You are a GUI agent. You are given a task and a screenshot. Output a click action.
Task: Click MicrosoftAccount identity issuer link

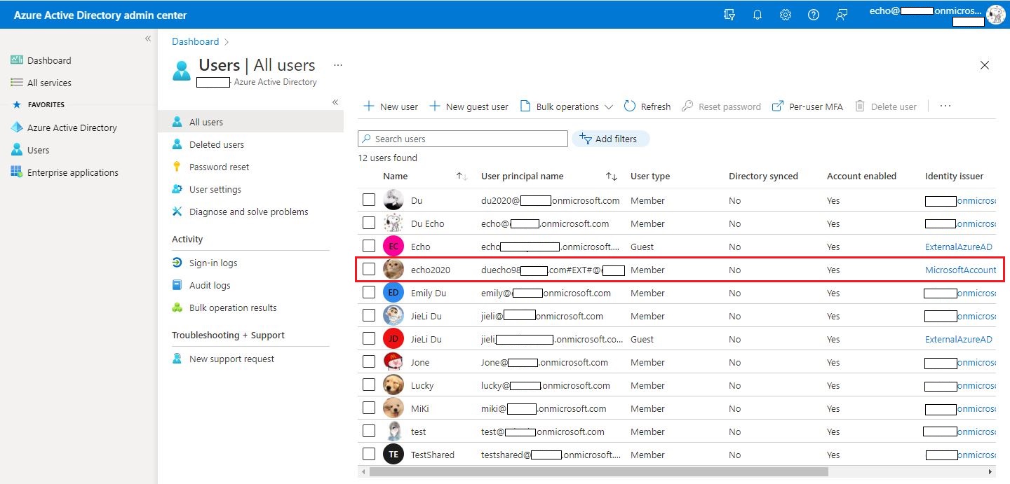960,270
